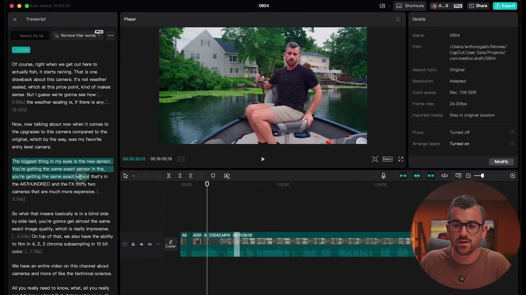Screen dimensions: 526x295
Task: Toggle the preview axis icon
Action: click(445, 176)
